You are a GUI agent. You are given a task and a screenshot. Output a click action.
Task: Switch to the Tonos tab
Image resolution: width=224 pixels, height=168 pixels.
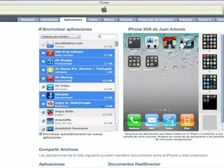click(x=93, y=20)
